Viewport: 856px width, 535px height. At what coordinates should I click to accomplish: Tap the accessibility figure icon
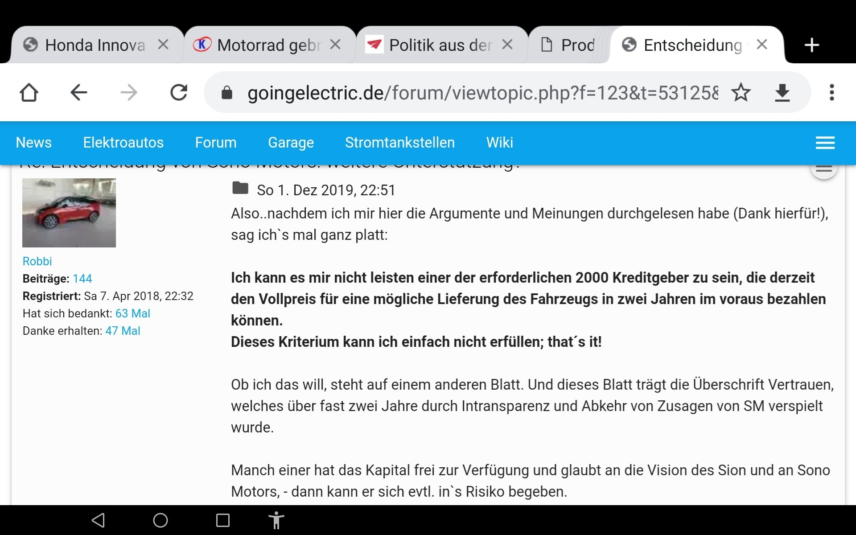click(276, 520)
